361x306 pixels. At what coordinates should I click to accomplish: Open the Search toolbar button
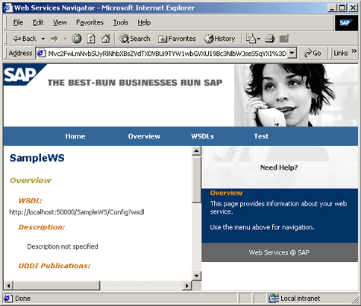tap(135, 39)
